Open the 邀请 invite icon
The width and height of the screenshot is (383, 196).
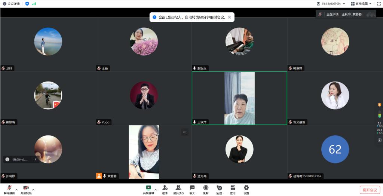165,188
